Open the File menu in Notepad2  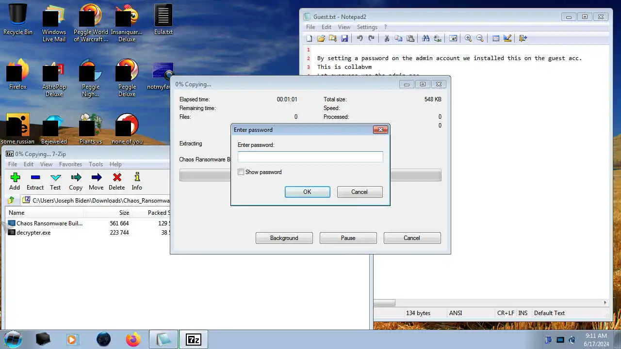point(310,27)
